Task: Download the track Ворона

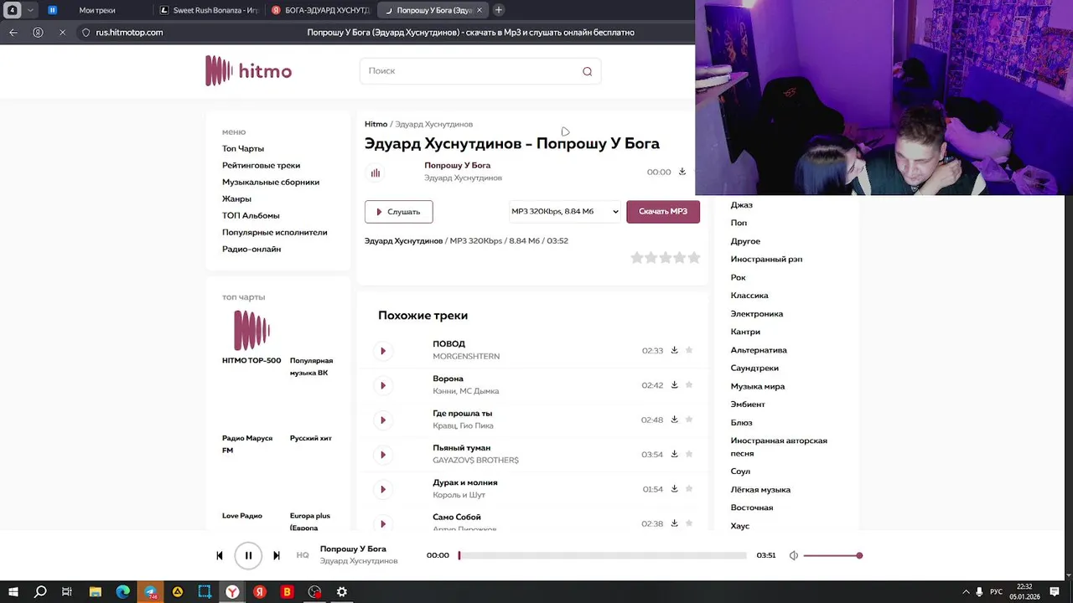Action: [x=674, y=384]
